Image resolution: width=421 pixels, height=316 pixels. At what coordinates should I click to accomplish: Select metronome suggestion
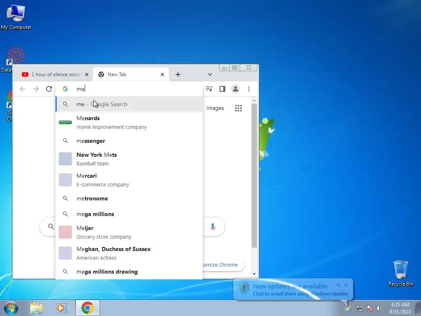(129, 198)
